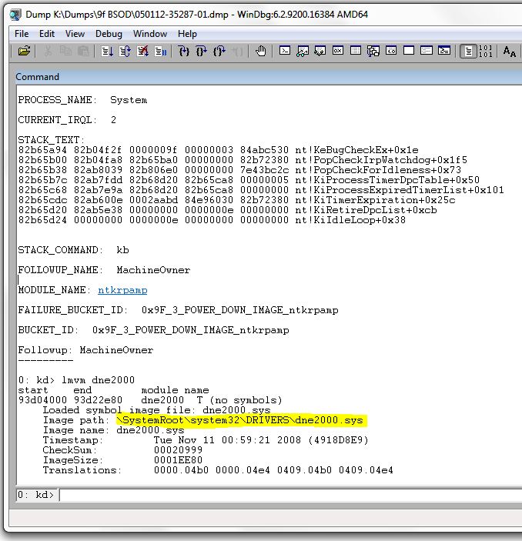This screenshot has height=541, width=522.
Task: Click the FAILURE_BUCKET_ID value text
Action: [240, 310]
